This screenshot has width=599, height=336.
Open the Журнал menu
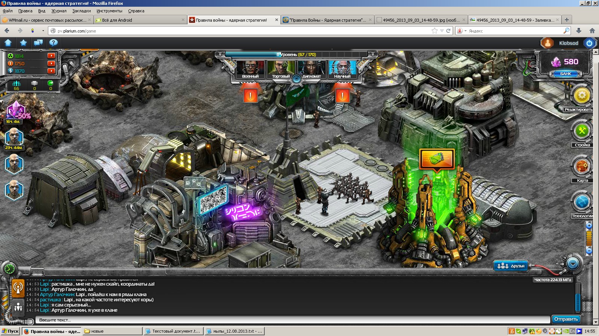[59, 11]
